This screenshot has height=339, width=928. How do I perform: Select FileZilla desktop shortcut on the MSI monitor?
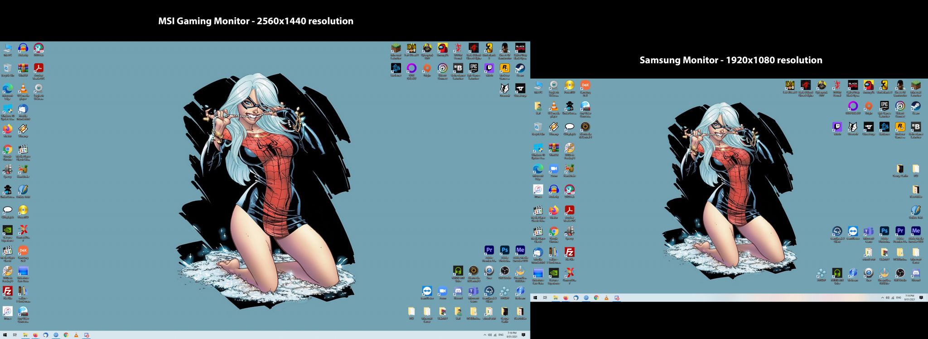[x=7, y=291]
